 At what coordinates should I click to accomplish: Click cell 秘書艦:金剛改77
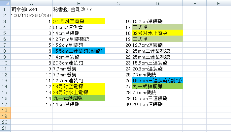(x=79, y=9)
